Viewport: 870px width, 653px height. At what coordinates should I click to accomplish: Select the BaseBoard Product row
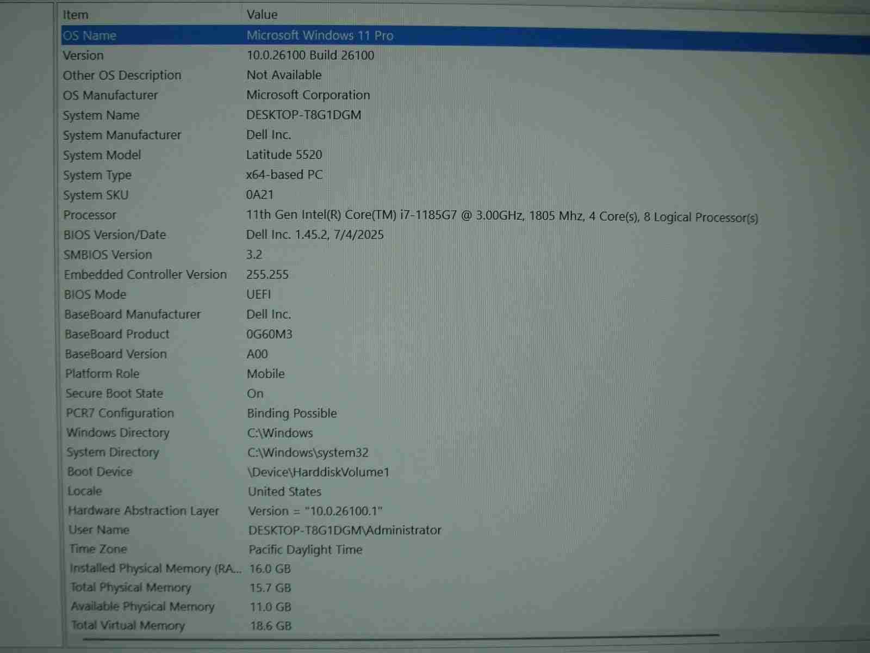point(117,334)
